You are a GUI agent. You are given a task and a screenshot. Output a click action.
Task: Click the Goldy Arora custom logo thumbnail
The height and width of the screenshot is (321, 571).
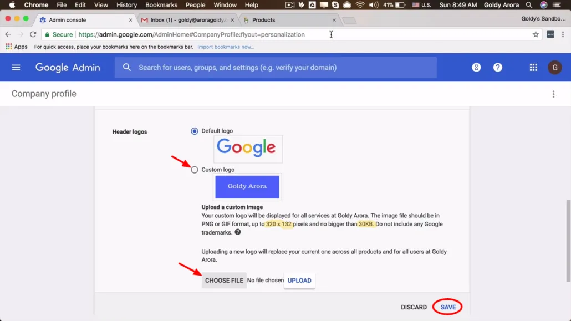click(x=247, y=187)
